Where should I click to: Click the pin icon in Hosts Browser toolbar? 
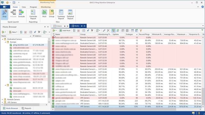click(35, 32)
